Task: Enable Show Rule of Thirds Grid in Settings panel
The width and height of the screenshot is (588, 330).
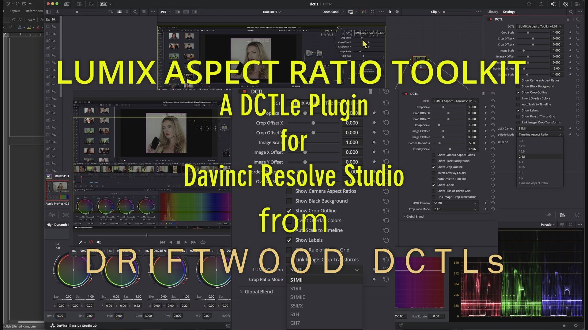Action: (x=518, y=116)
